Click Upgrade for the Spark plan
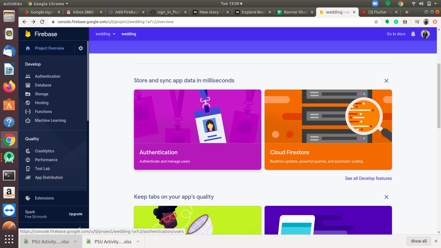 click(76, 214)
